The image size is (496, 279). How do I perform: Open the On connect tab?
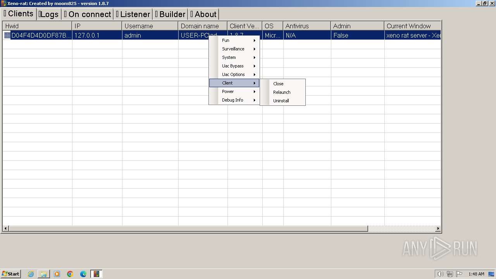point(88,14)
